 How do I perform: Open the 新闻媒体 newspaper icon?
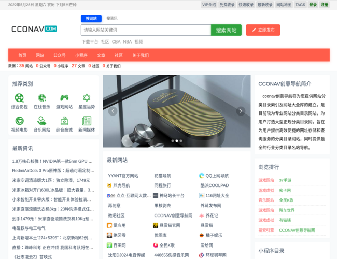pyautogui.click(x=87, y=121)
